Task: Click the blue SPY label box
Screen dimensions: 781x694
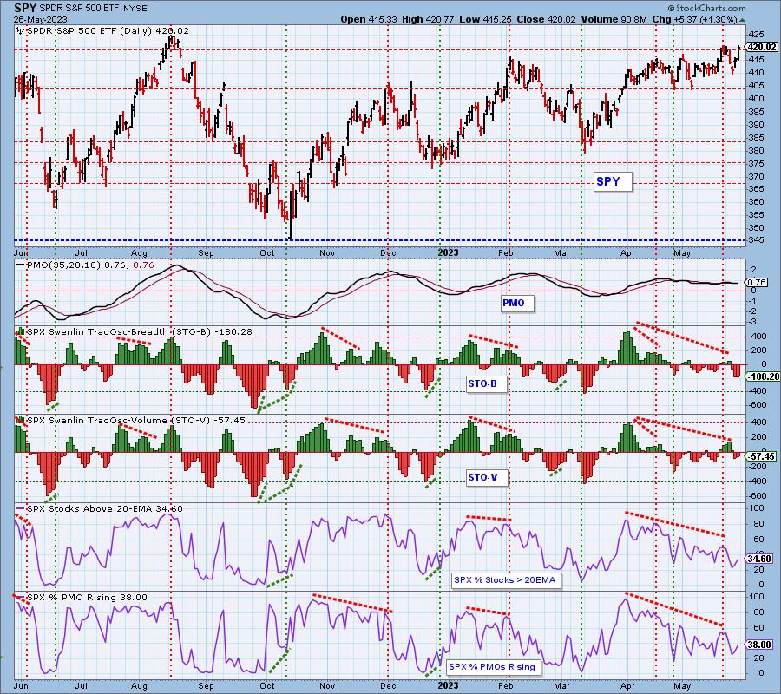Action: pyautogui.click(x=614, y=181)
